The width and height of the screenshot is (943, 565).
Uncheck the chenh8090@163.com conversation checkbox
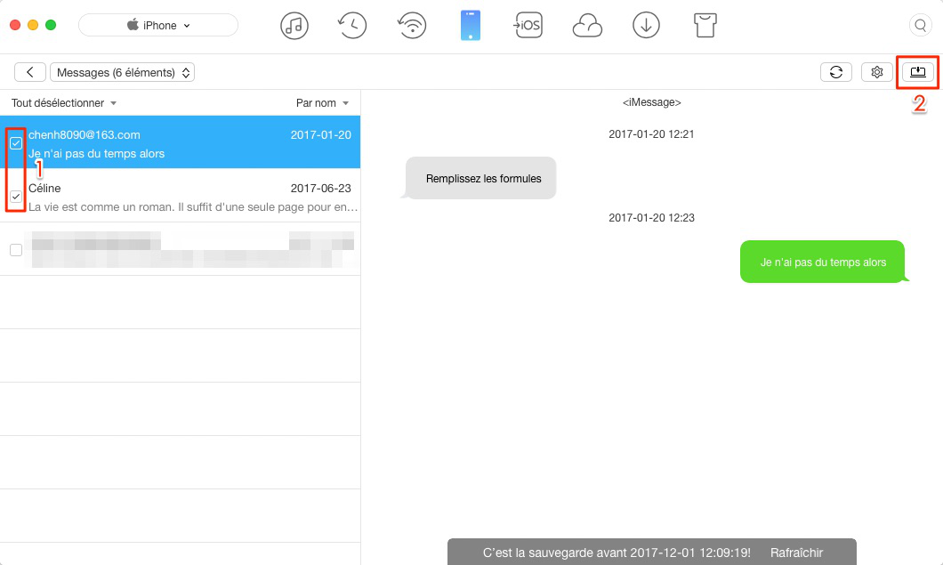tap(16, 143)
